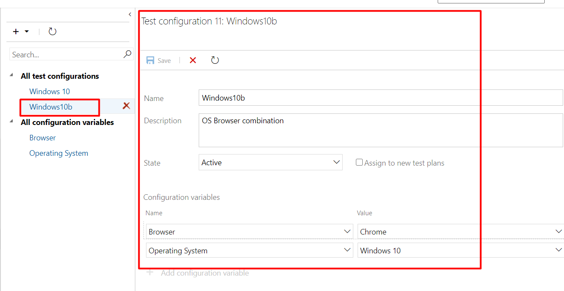The image size is (564, 291).
Task: Click the Description text area
Action: [x=381, y=130]
